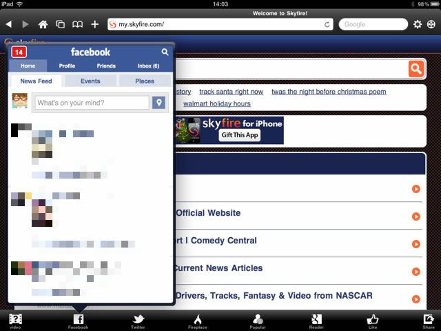Image resolution: width=441 pixels, height=331 pixels.
Task: Switch to the Facebook Profile tab
Action: (x=67, y=66)
